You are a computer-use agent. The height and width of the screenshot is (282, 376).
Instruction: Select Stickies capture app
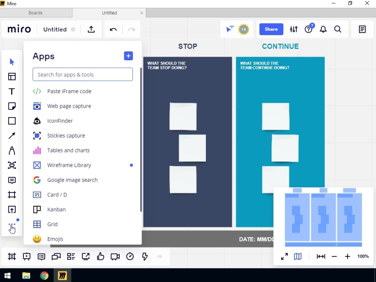[x=83, y=136]
